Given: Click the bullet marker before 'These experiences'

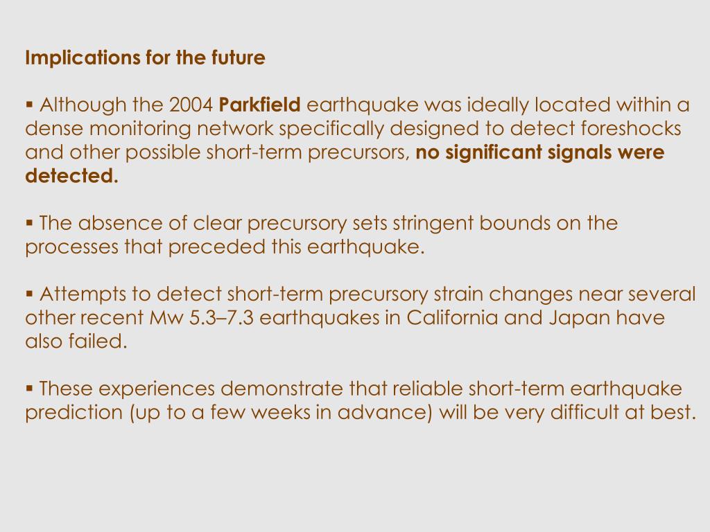Looking at the screenshot, I should click(29, 389).
